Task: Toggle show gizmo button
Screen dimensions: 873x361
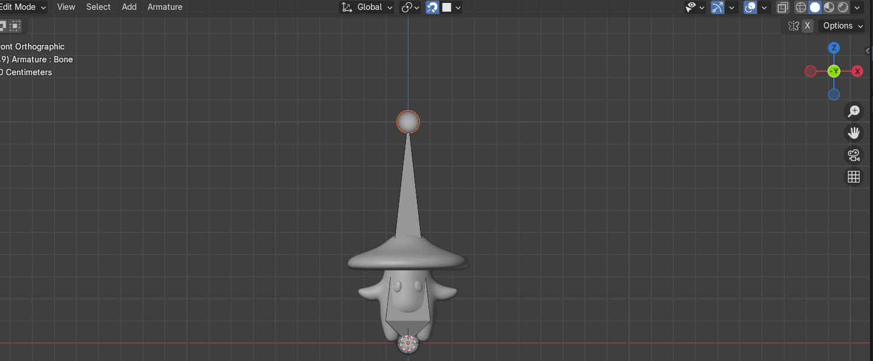Action: pyautogui.click(x=718, y=8)
